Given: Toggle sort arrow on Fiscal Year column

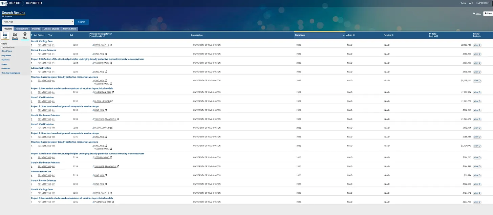Looking at the screenshot, I should [x=344, y=35].
